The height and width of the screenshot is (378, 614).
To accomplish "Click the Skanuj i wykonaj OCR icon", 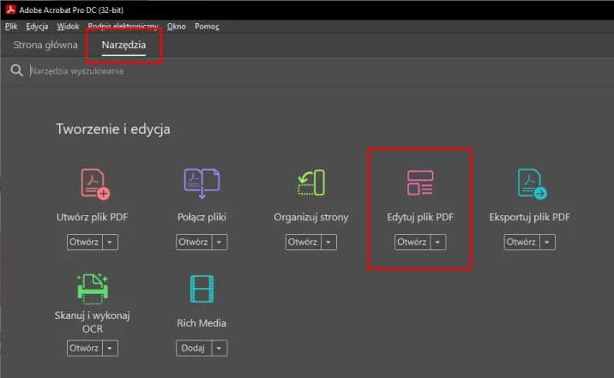I will (x=93, y=289).
